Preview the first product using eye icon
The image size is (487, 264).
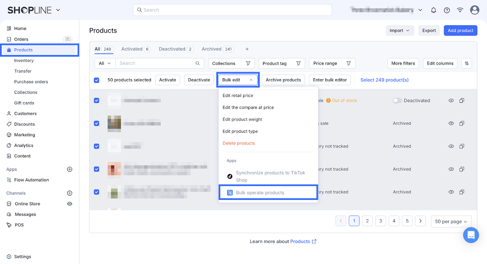(451, 101)
